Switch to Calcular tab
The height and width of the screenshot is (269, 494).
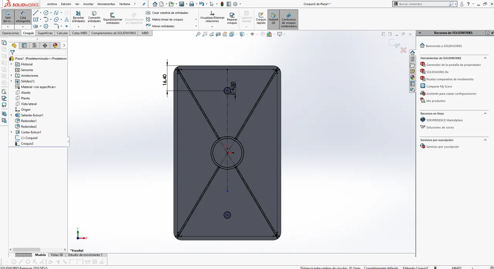[x=62, y=33]
